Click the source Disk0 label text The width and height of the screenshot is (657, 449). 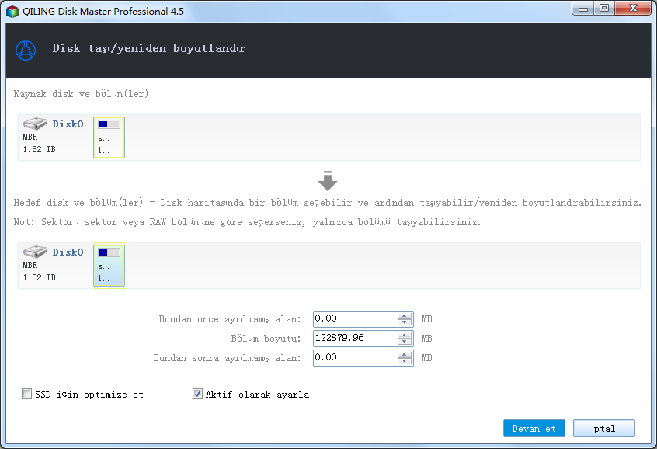pos(68,124)
